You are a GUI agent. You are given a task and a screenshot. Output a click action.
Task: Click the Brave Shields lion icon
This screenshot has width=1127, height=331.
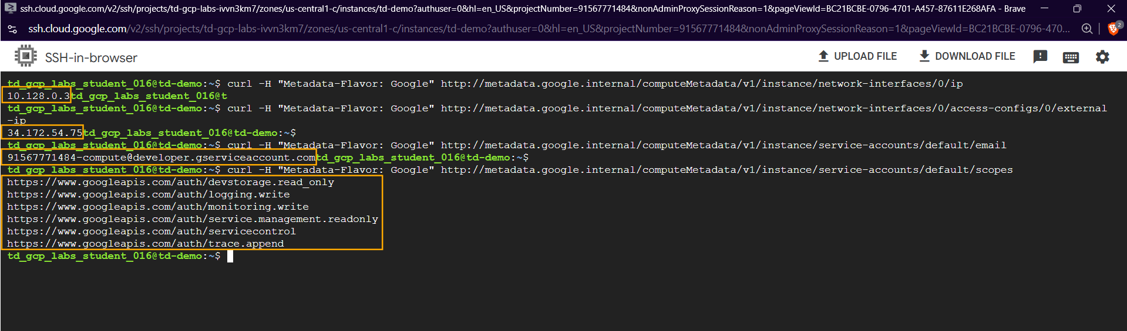click(1113, 29)
